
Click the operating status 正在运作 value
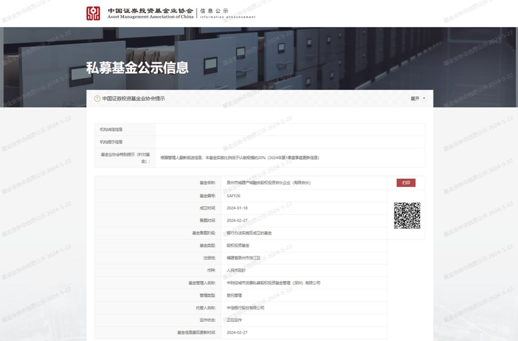234,320
